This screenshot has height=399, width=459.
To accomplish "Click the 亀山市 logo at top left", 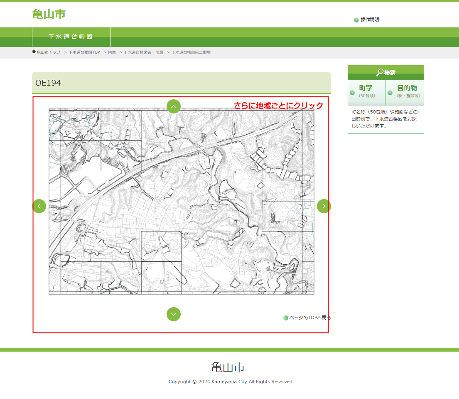I will point(49,14).
